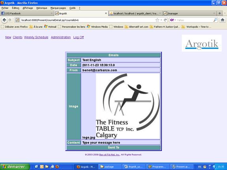Viewport: 227px width, 170px height.
Task: Open the Marque-pages menu
Action: 58,8
